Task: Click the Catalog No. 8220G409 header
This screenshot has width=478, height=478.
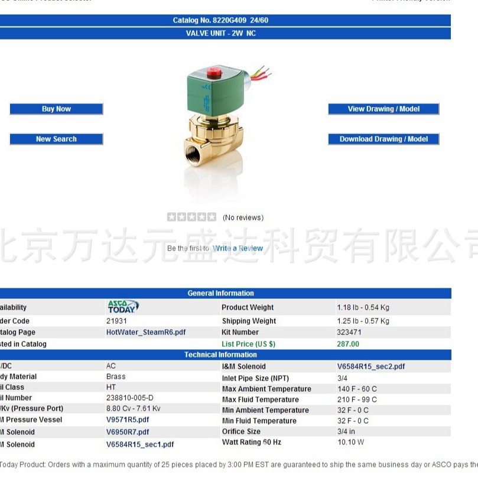Action: click(x=220, y=21)
